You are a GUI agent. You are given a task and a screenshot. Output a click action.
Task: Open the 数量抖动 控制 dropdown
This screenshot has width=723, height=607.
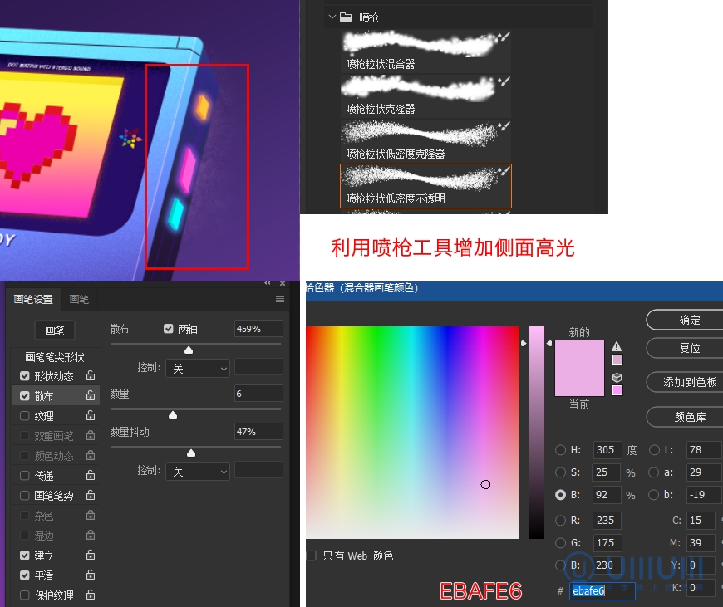coord(198,472)
